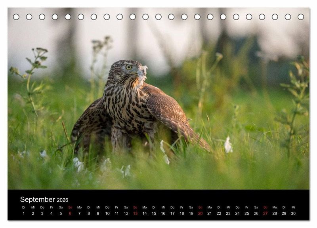Select the red Sunday date 27
The height and width of the screenshot is (228, 317).
(x=265, y=213)
